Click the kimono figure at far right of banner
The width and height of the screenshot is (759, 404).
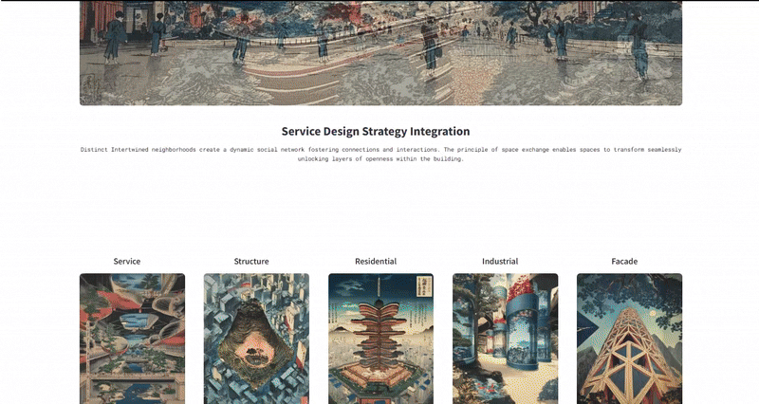639,45
